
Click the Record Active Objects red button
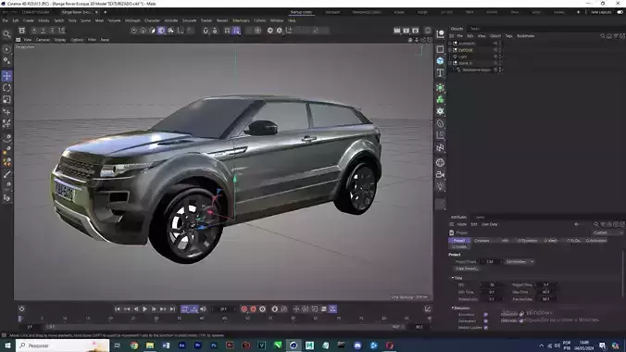(x=244, y=308)
